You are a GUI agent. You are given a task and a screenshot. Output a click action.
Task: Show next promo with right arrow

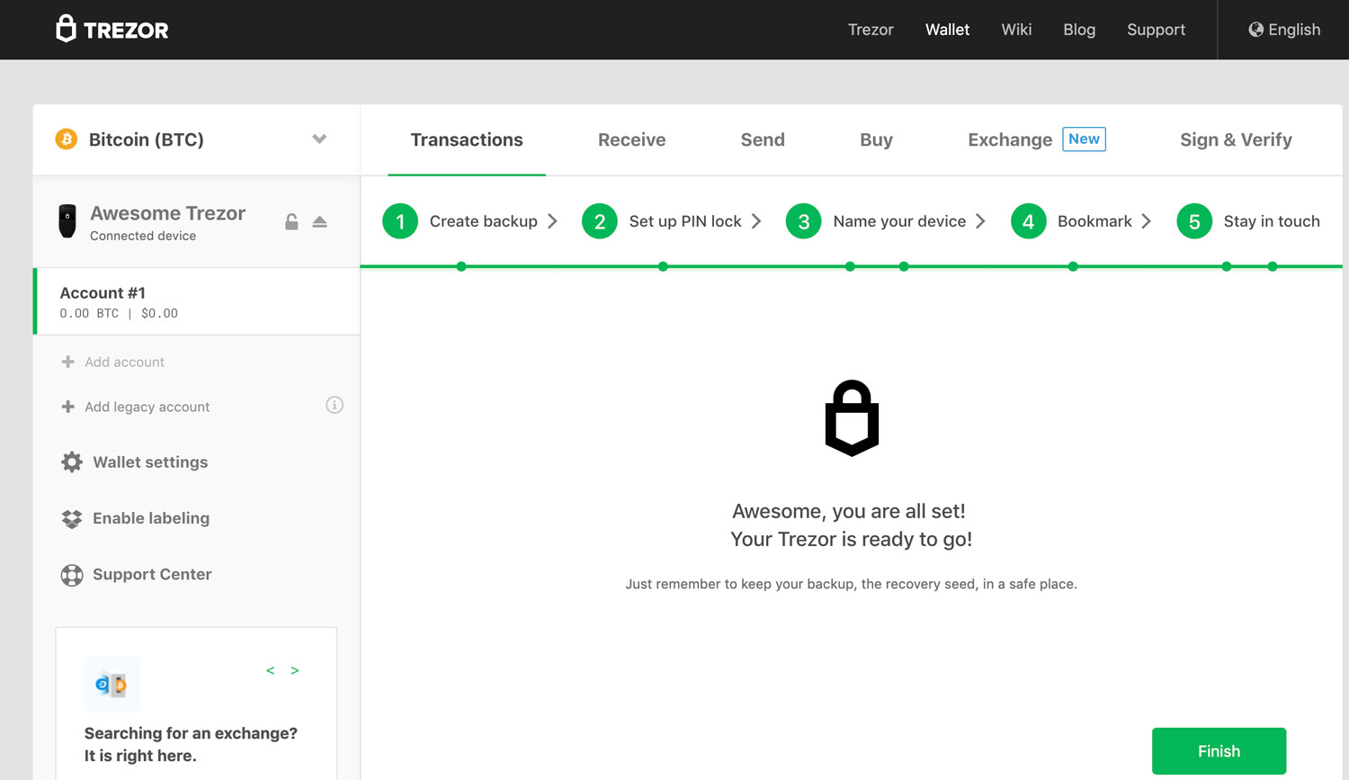click(294, 670)
